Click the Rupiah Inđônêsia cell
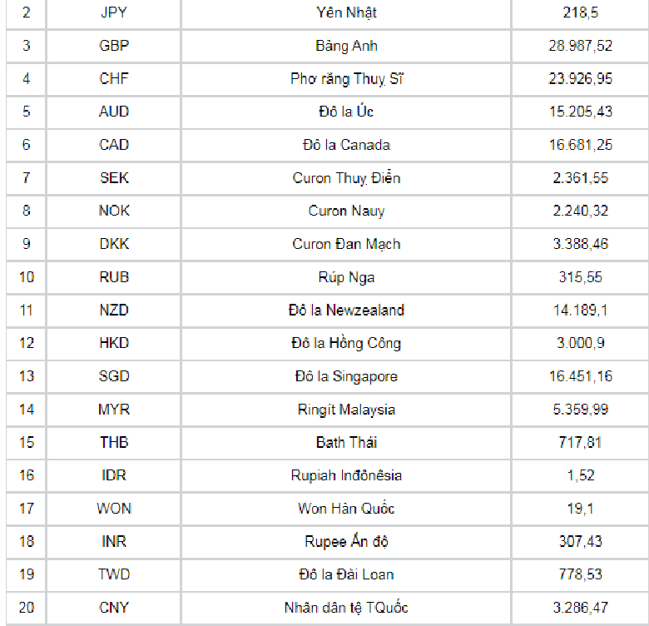Screen dimensions: 649x626 point(347,475)
